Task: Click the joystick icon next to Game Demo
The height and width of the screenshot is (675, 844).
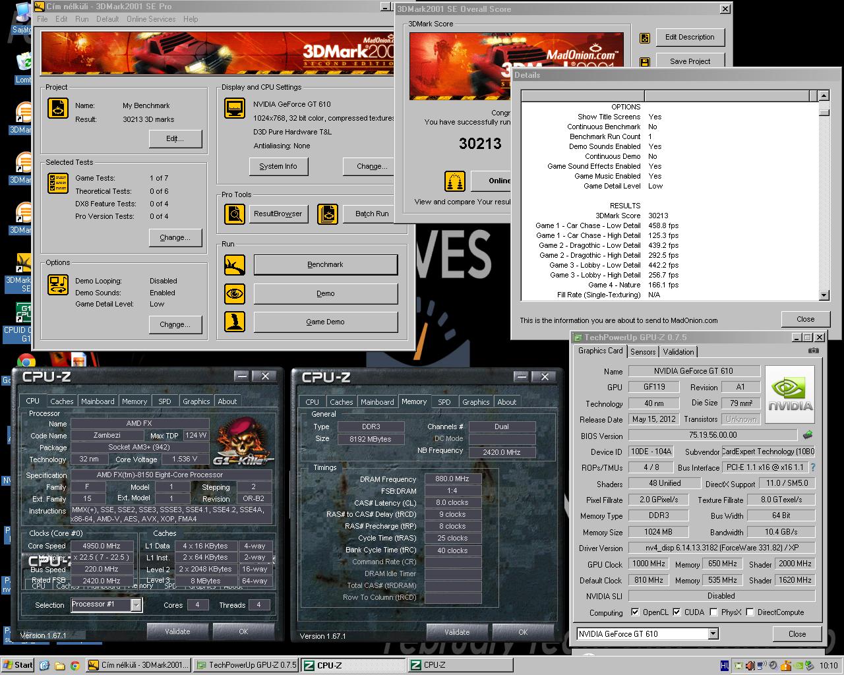Action: [235, 322]
